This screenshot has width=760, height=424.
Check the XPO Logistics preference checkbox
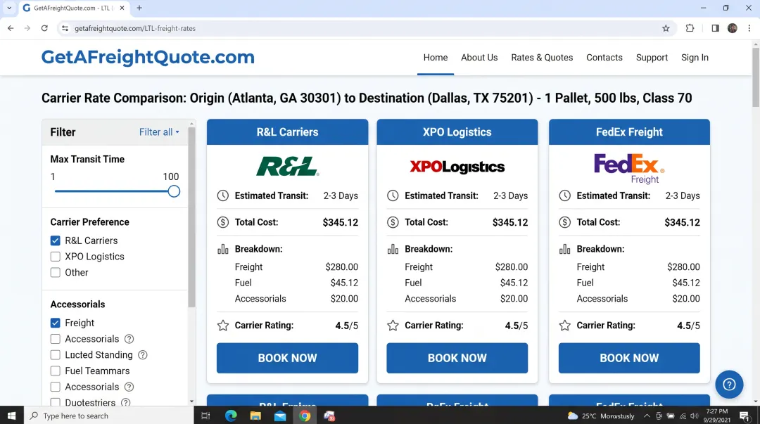point(56,257)
